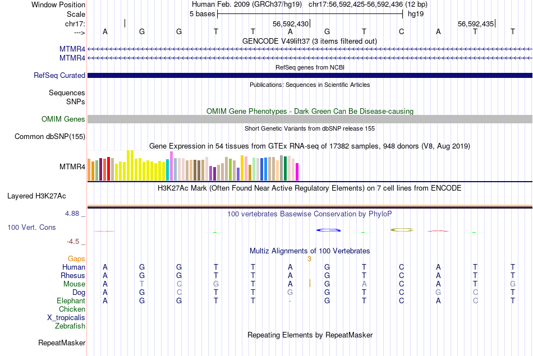Open Short Genetic Variants from dbSNP title
The image size is (533, 356).
pyautogui.click(x=310, y=128)
